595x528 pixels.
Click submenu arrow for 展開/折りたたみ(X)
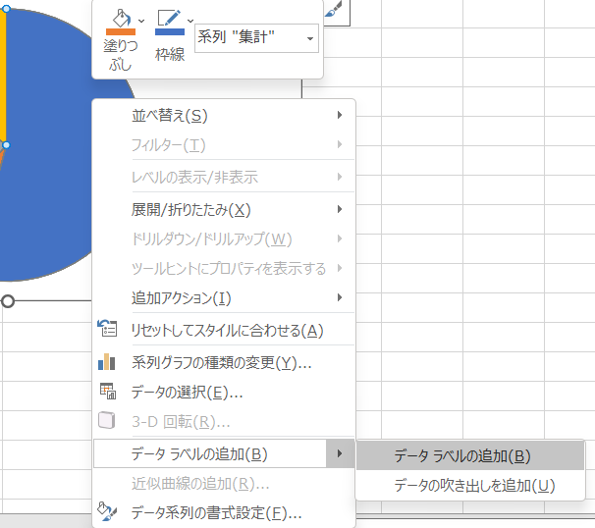point(340,209)
